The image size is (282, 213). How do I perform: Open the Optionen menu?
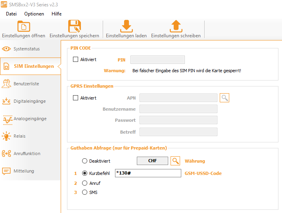click(x=34, y=13)
